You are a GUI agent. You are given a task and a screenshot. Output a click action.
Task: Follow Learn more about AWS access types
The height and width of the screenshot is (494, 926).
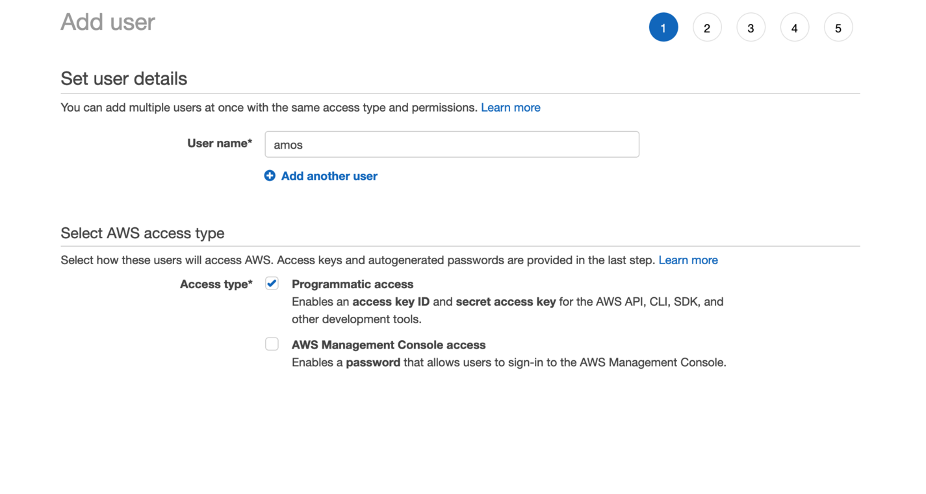pyautogui.click(x=688, y=260)
